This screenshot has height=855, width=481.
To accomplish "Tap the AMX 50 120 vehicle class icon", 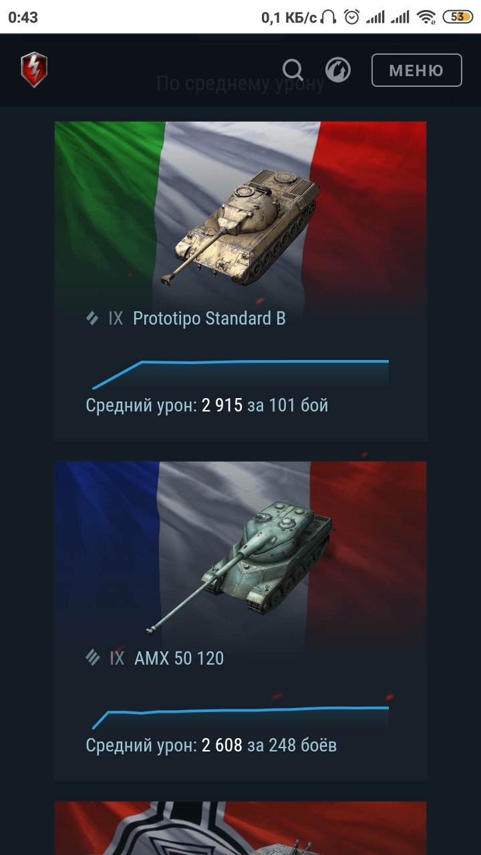I will [x=93, y=658].
